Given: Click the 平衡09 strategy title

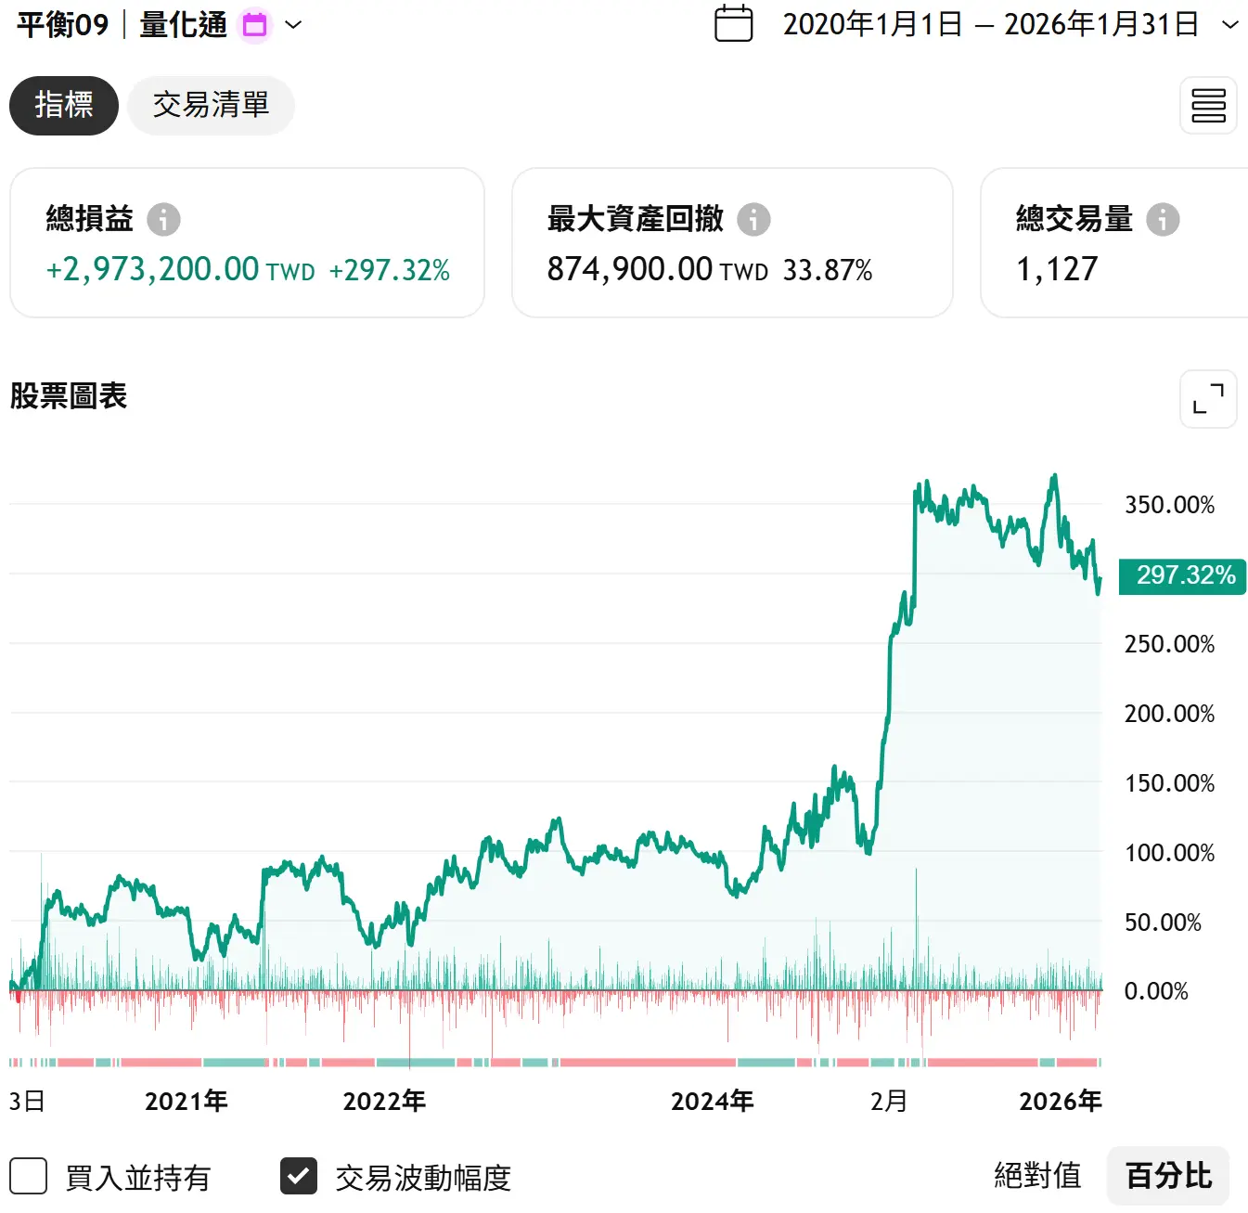Looking at the screenshot, I should 63,25.
